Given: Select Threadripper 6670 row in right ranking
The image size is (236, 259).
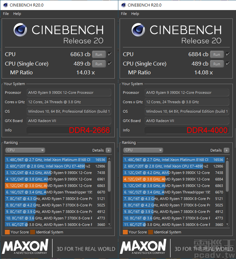Looking at the screenshot, I should click(174, 192).
